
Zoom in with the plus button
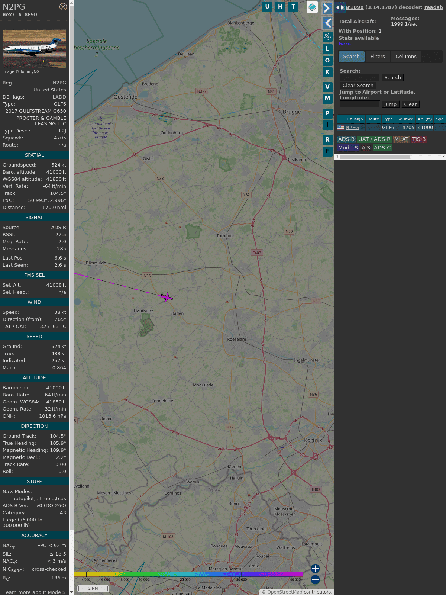click(315, 569)
